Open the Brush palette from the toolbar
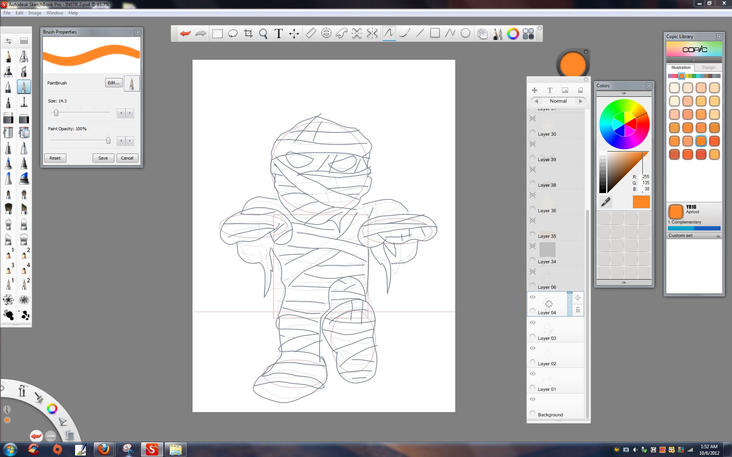Image resolution: width=732 pixels, height=457 pixels. tap(498, 34)
